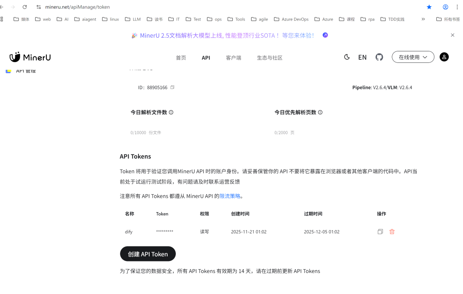The height and width of the screenshot is (294, 463).
Task: Copy the dify token
Action: point(380,232)
